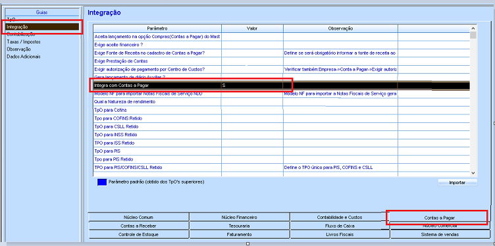Open the Núcleo Financeiro tab
495x246 pixels.
(240, 217)
